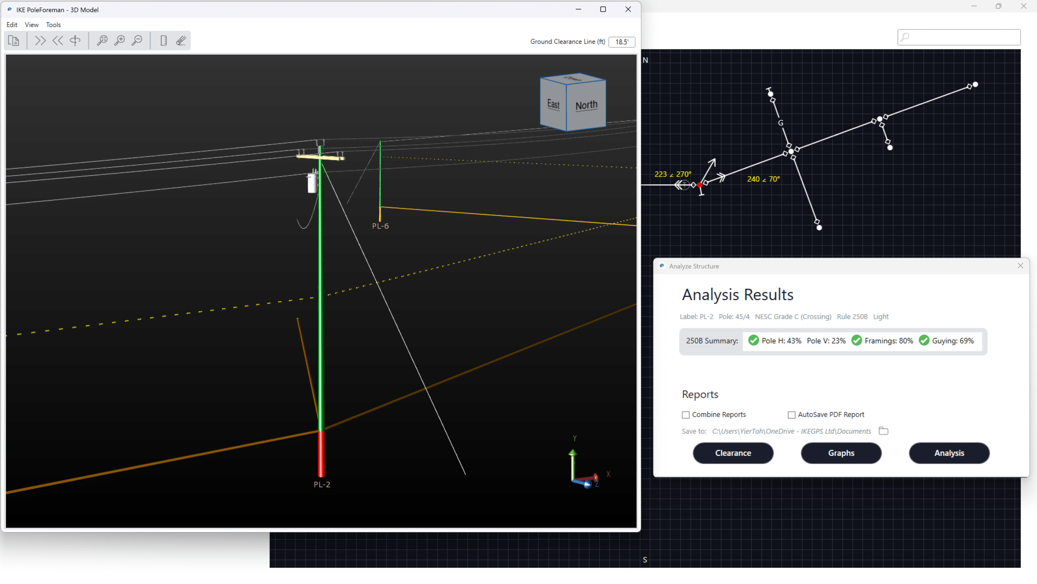Viewport: 1037px width, 584px height.
Task: Open the Tools menu in 3D Model window
Action: 53,25
